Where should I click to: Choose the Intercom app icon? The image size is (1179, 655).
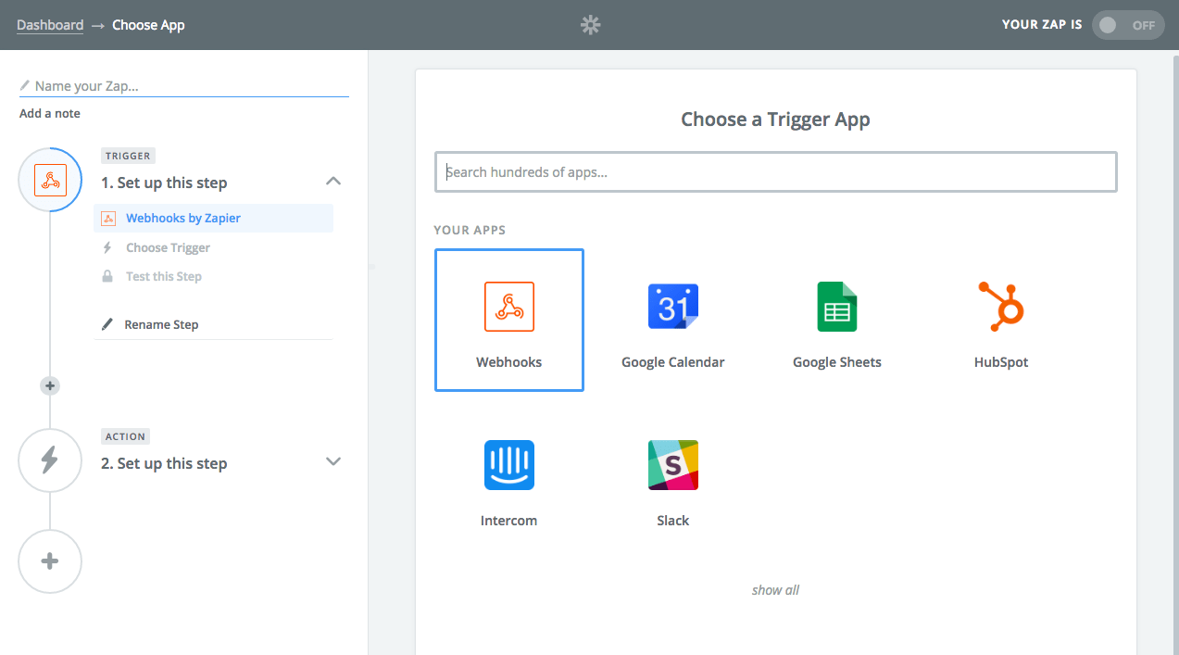(x=509, y=465)
